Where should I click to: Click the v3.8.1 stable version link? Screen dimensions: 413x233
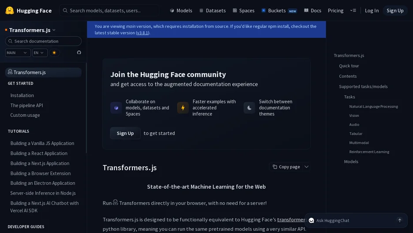[x=142, y=33]
